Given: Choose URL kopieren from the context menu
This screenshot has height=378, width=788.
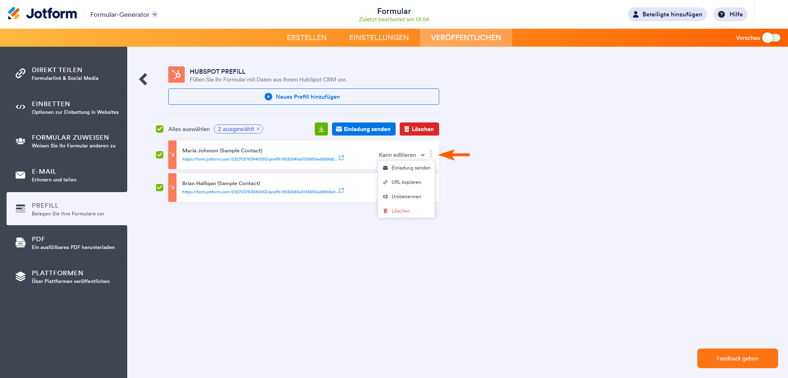Looking at the screenshot, I should pos(406,182).
